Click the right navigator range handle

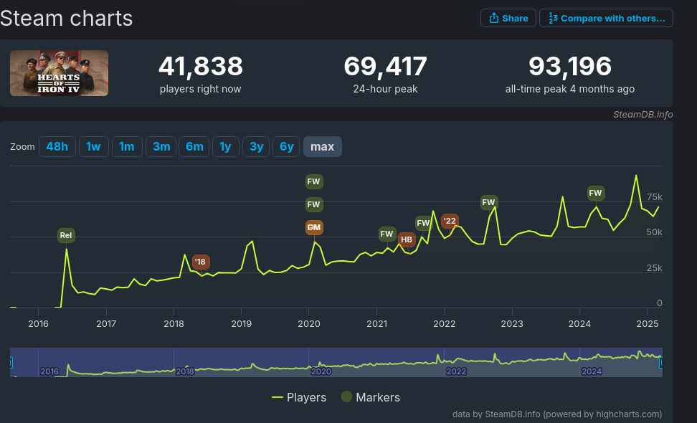point(661,363)
